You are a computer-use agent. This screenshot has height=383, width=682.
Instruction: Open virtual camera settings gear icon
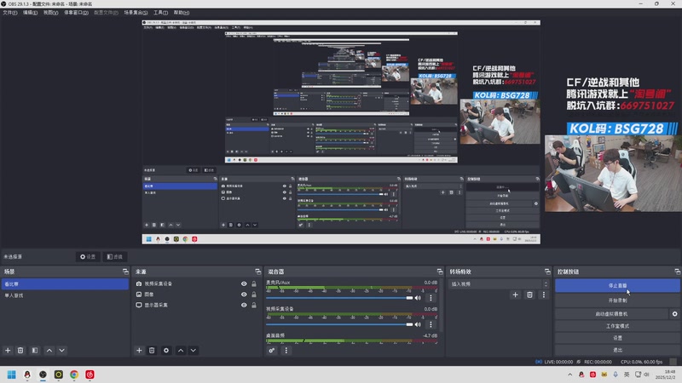click(674, 313)
